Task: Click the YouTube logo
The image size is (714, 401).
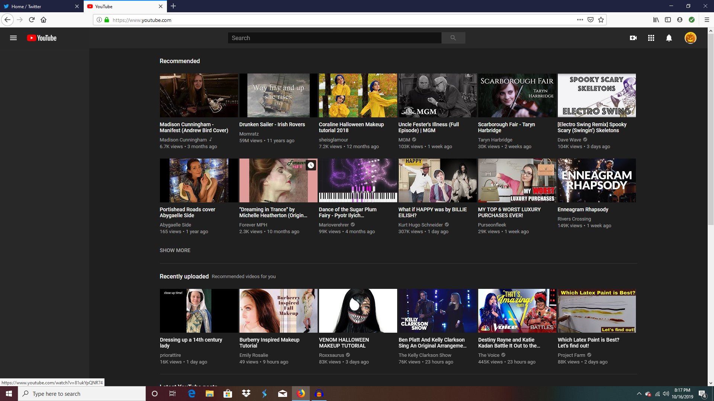Action: [42, 38]
